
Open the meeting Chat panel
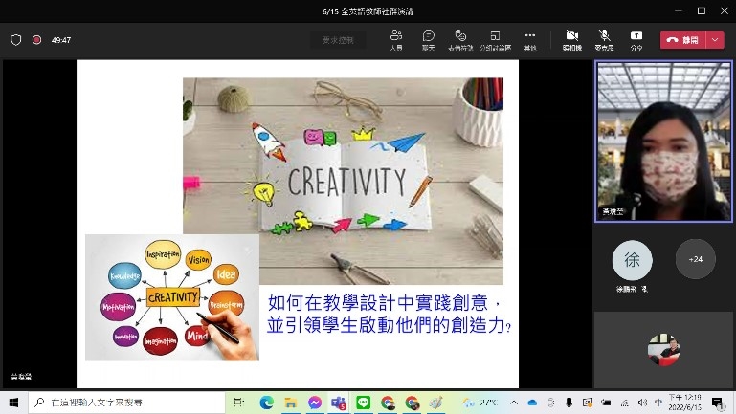click(x=429, y=39)
